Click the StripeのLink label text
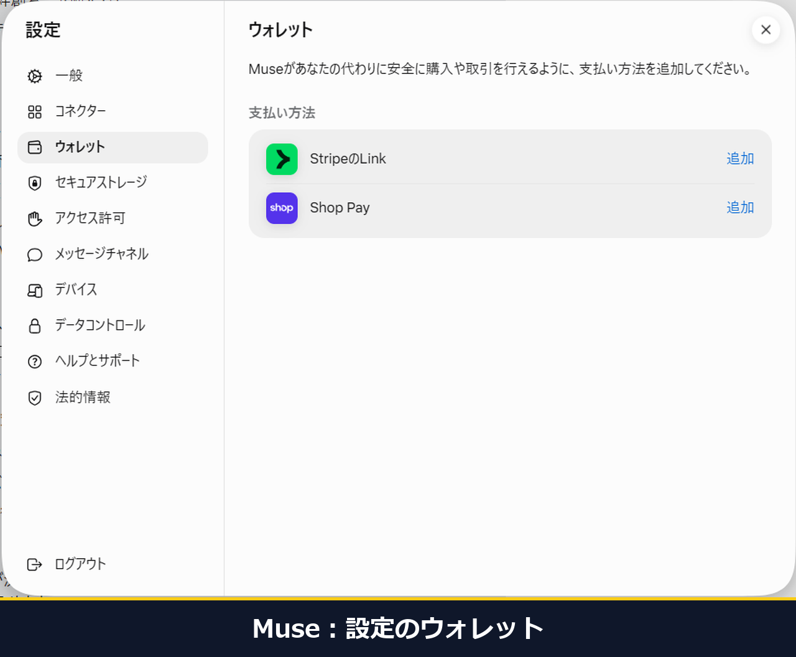 tap(348, 159)
